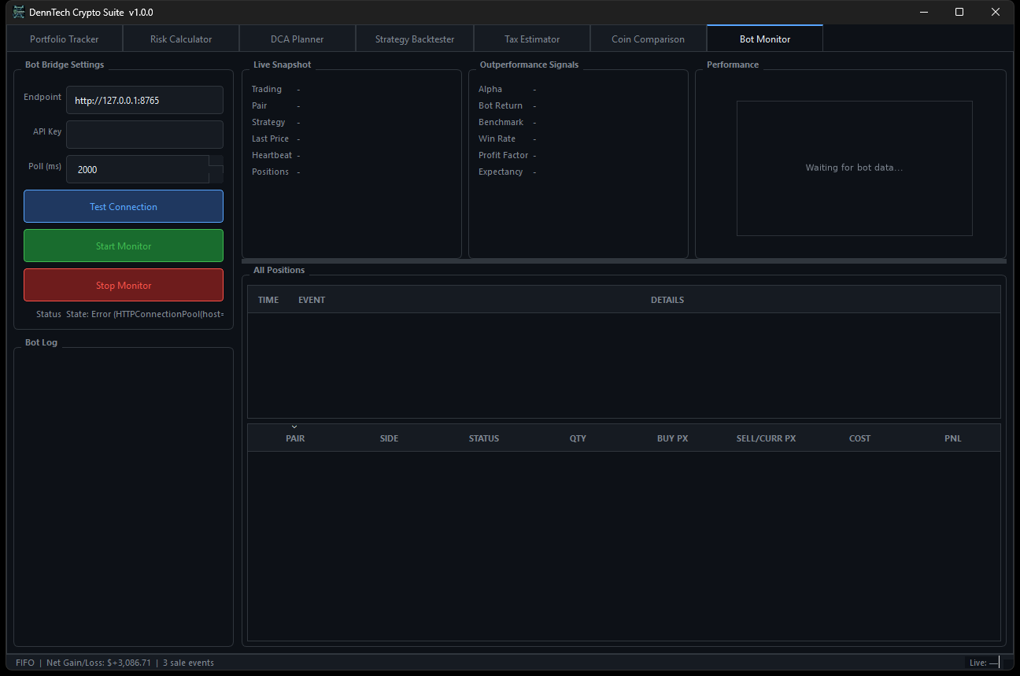This screenshot has width=1020, height=676.
Task: Click the Expectancy label
Action: click(x=501, y=172)
